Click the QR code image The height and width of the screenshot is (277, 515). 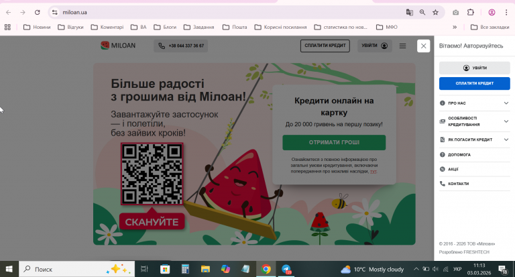(152, 174)
